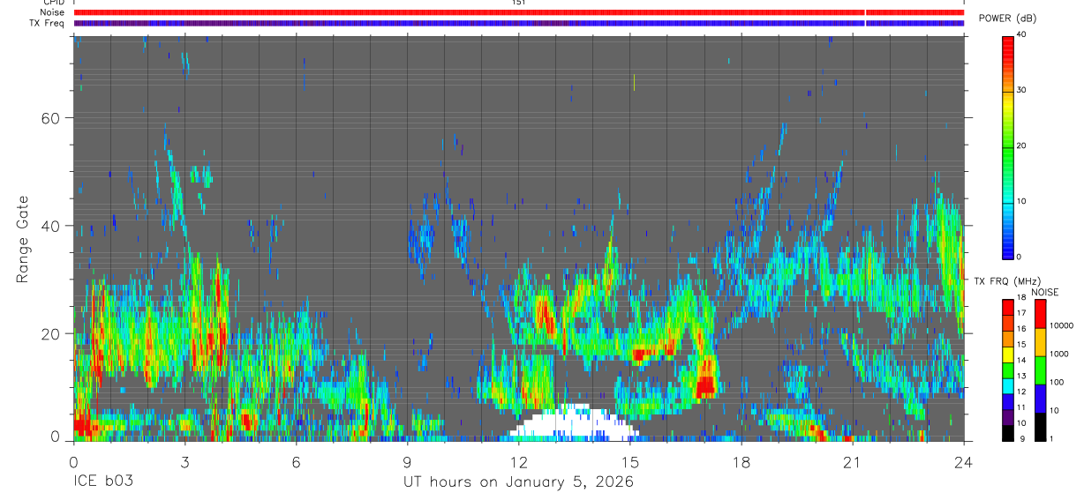Click the 13 label on TX FRQ legend

pyautogui.click(x=1020, y=376)
